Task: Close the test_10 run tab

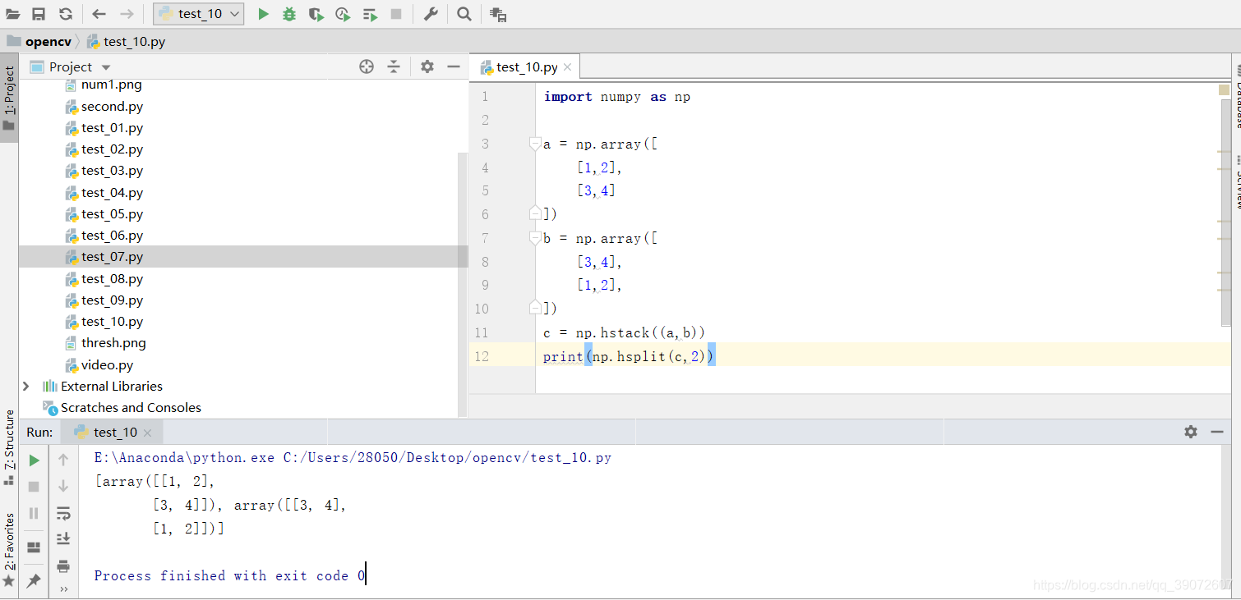Action: tap(148, 433)
